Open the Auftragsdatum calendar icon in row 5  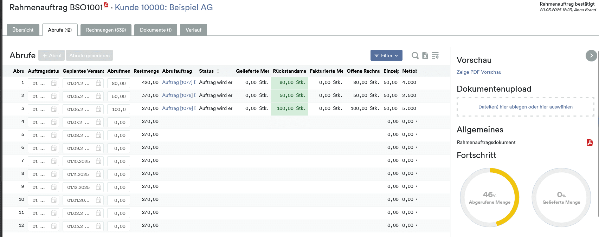pyautogui.click(x=54, y=135)
